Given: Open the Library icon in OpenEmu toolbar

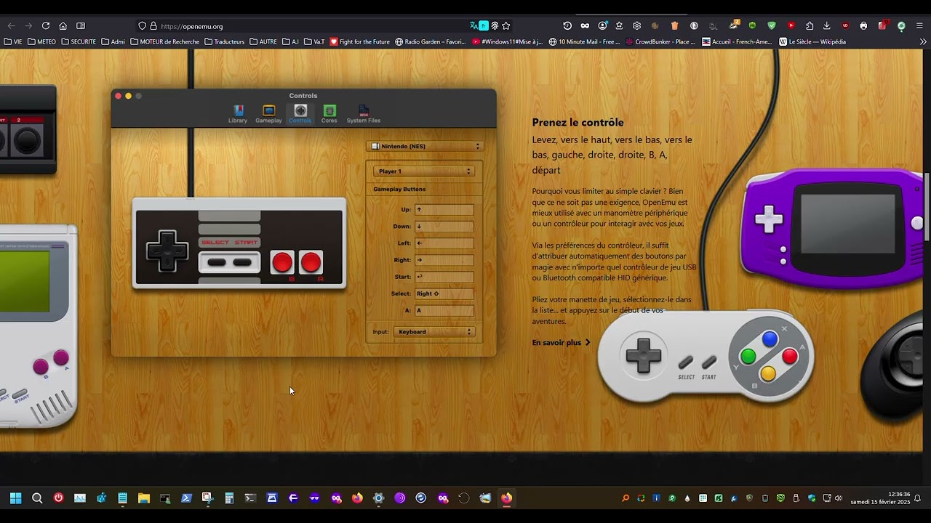Looking at the screenshot, I should [238, 114].
